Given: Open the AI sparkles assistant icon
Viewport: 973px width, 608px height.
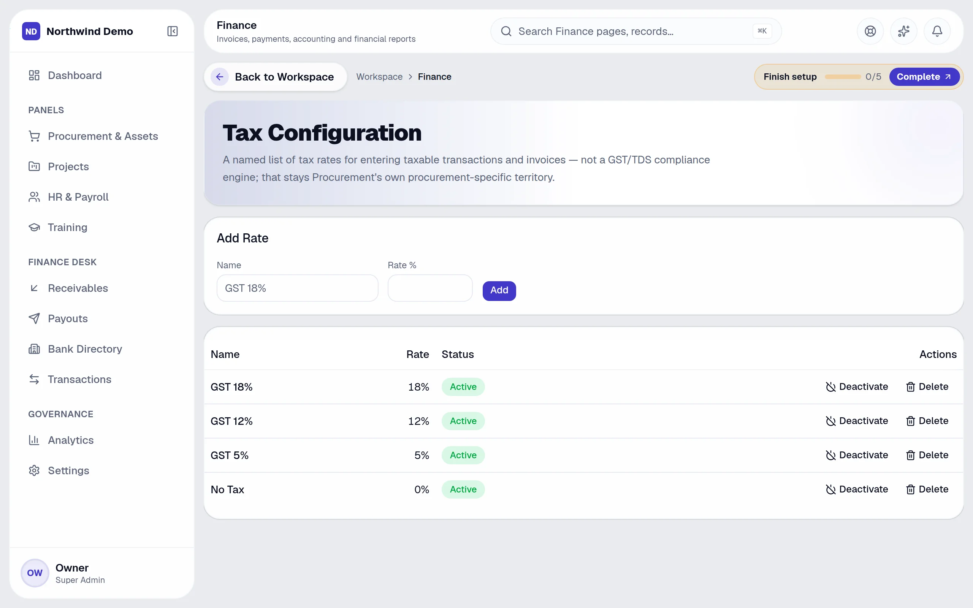Looking at the screenshot, I should (903, 32).
